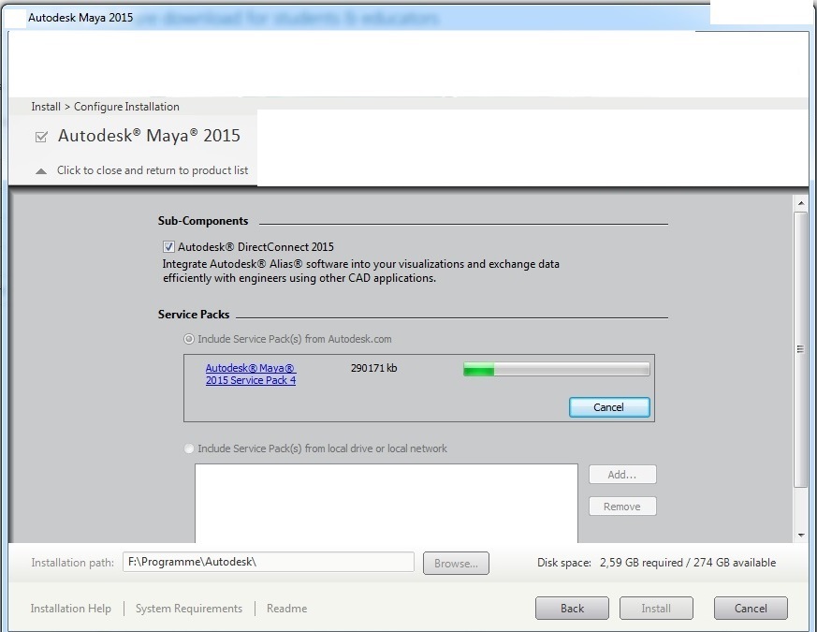
Task: Click the Add... service pack button
Action: [x=622, y=475]
